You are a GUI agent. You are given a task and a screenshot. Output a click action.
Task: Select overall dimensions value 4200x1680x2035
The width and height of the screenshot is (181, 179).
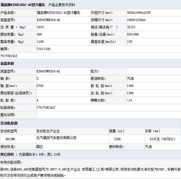(139, 13)
